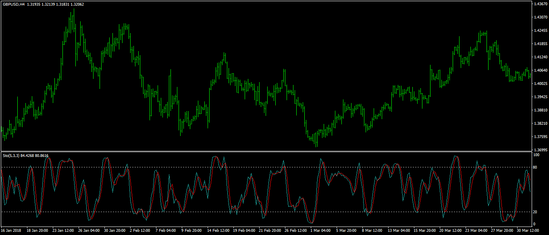Select the 1.41855 price label
The height and width of the screenshot is (235, 549).
click(x=540, y=44)
